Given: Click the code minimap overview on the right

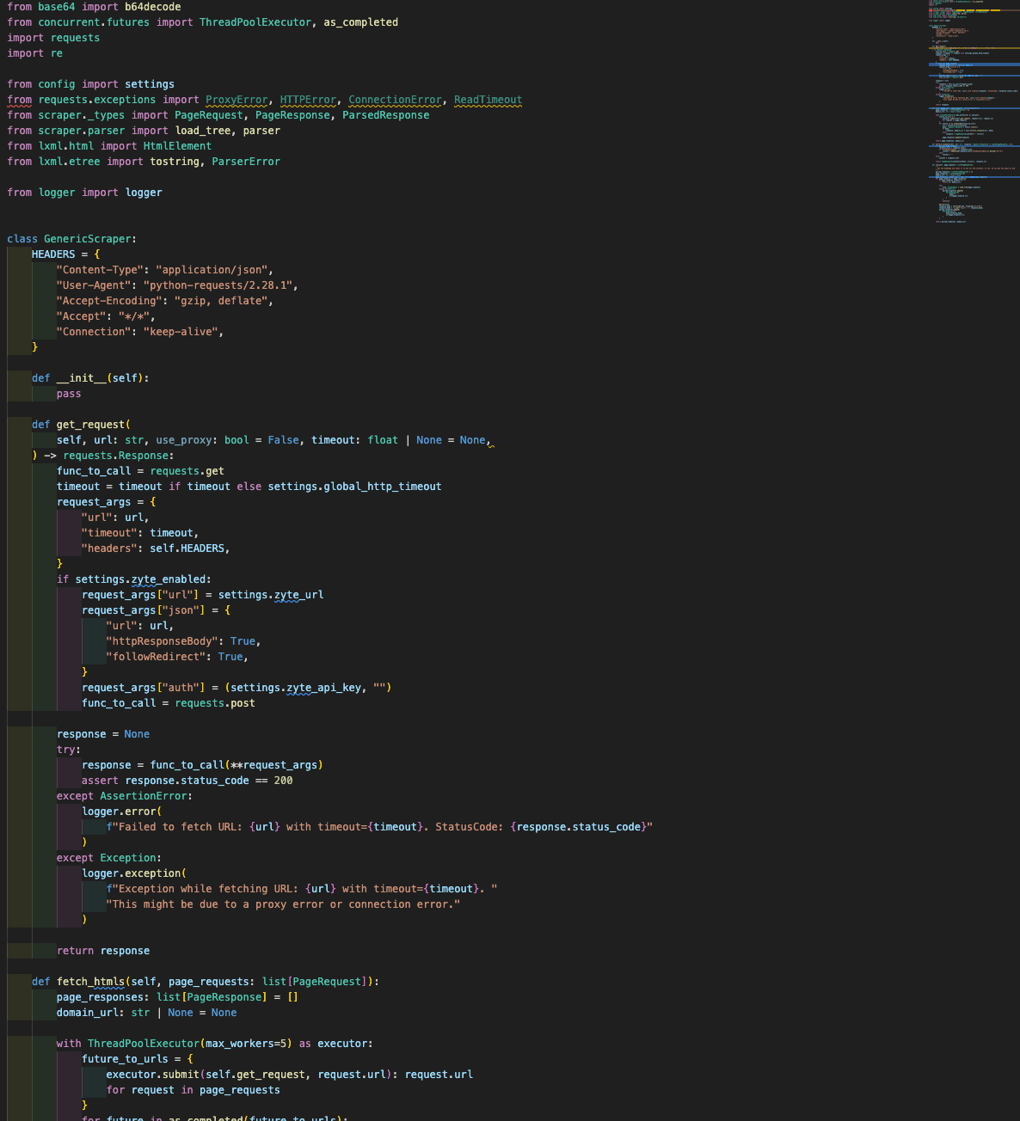Looking at the screenshot, I should pyautogui.click(x=974, y=112).
